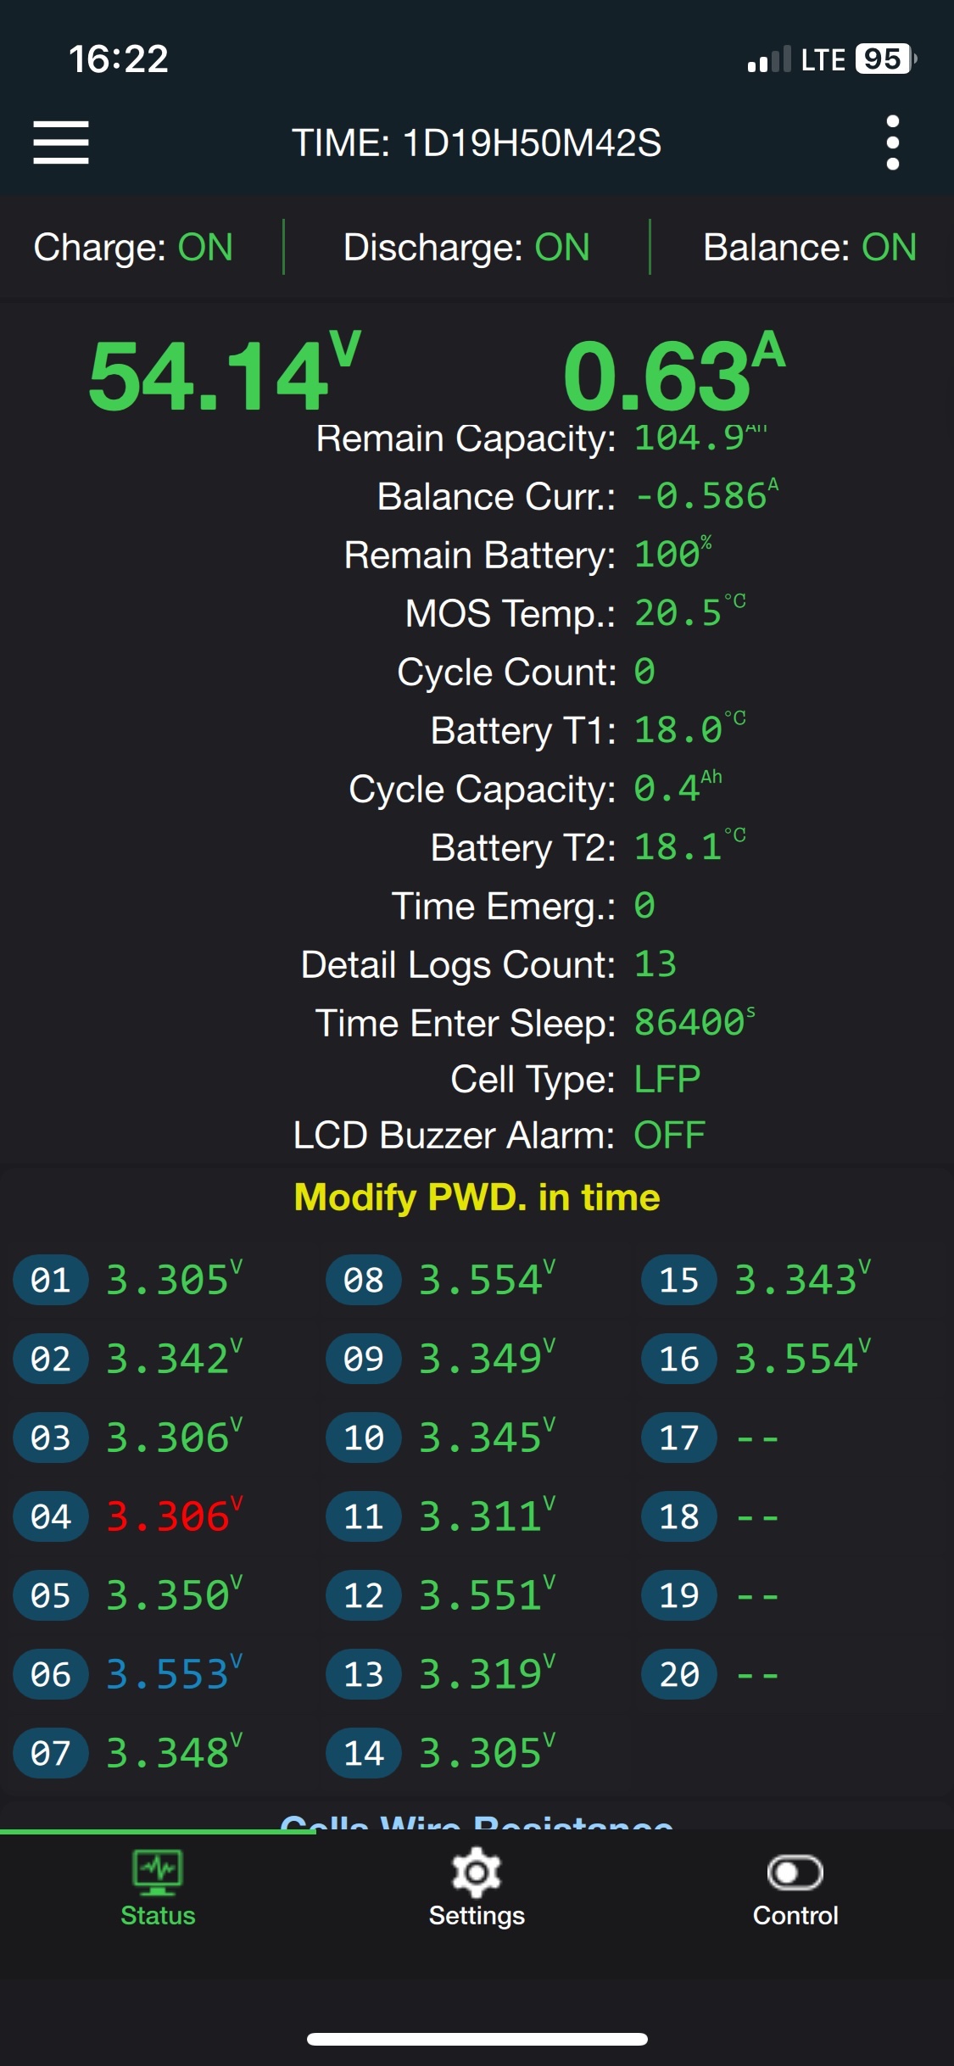
Task: Tap the three-dot more options icon
Action: coord(892,142)
